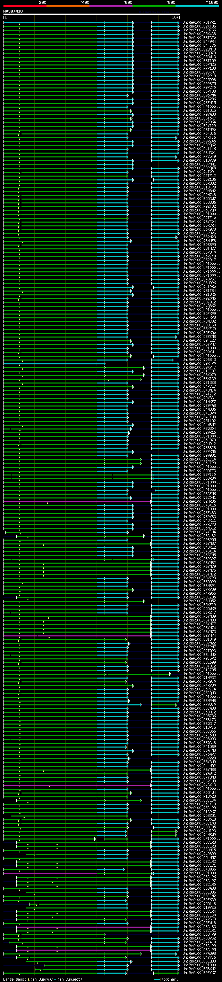The image size is (222, 982).
Task: Select hit label UniRef100_Q6F483
Action: pyautogui.click(x=199, y=513)
